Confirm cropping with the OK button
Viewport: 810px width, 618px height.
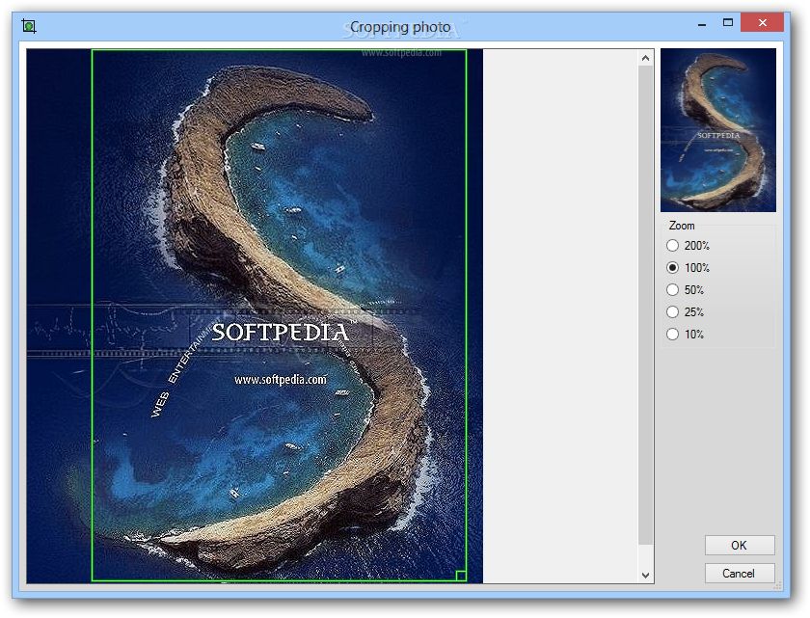(x=740, y=545)
